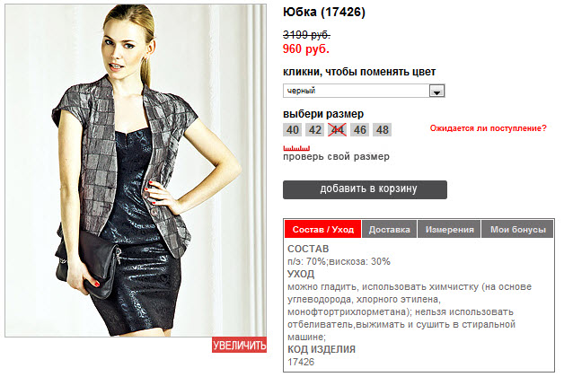564x377 pixels.
Task: Select the Состав / Уход tab
Action: pyautogui.click(x=323, y=229)
